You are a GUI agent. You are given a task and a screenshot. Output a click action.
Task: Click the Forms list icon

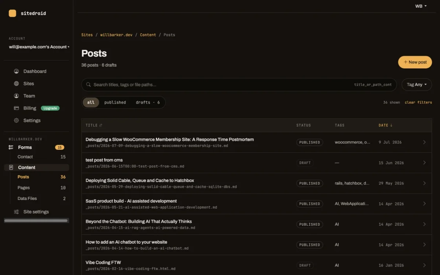click(x=11, y=147)
